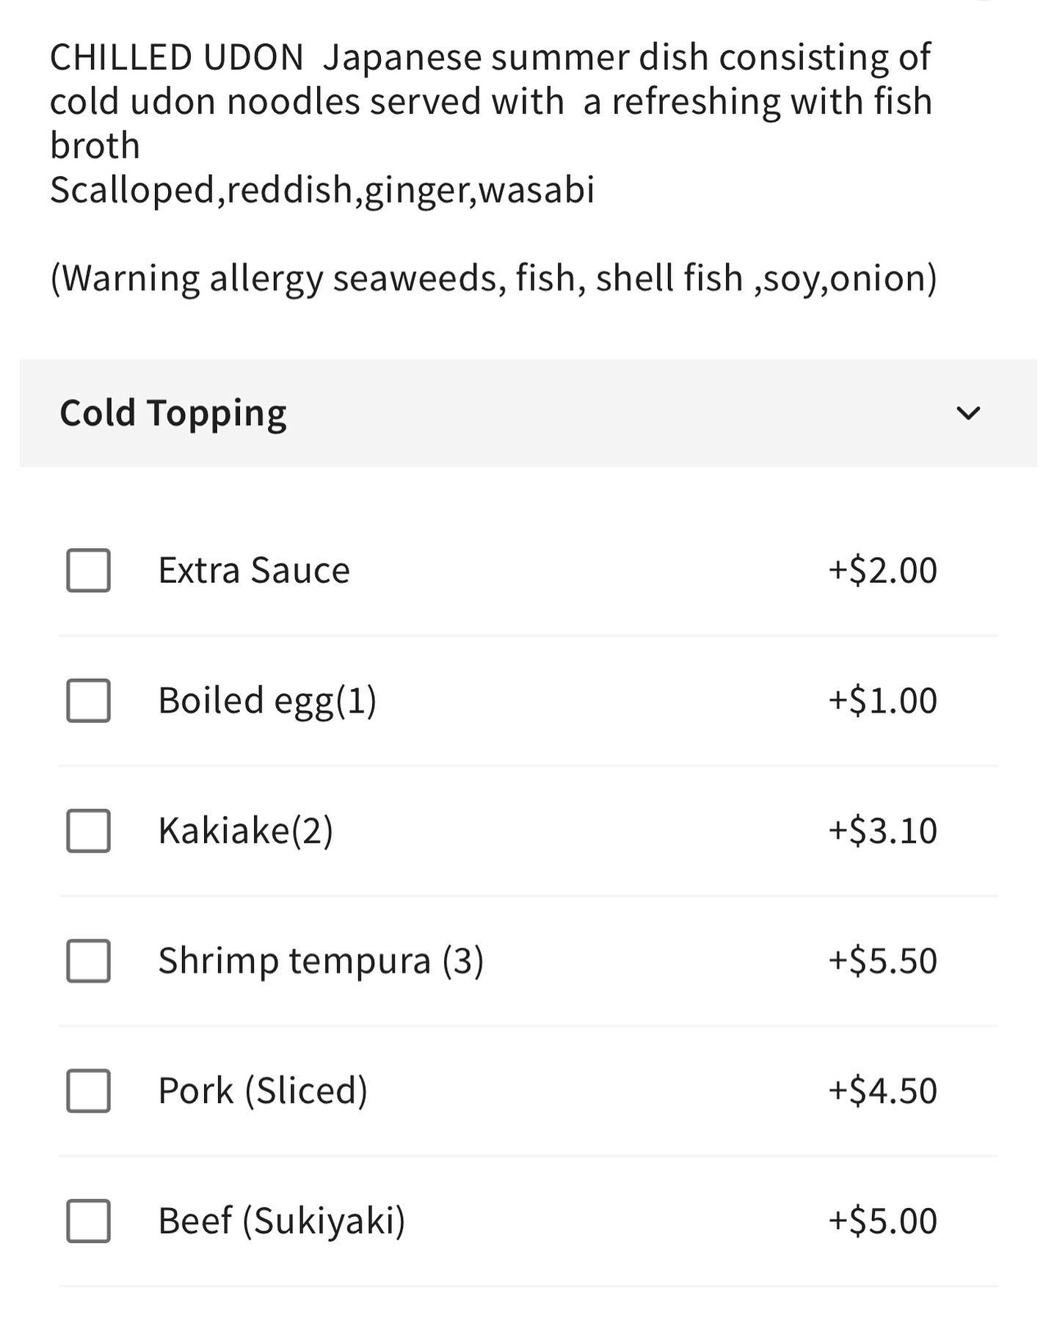
Task: Click the Beef (Sukiyaki) option label
Action: tap(282, 1220)
